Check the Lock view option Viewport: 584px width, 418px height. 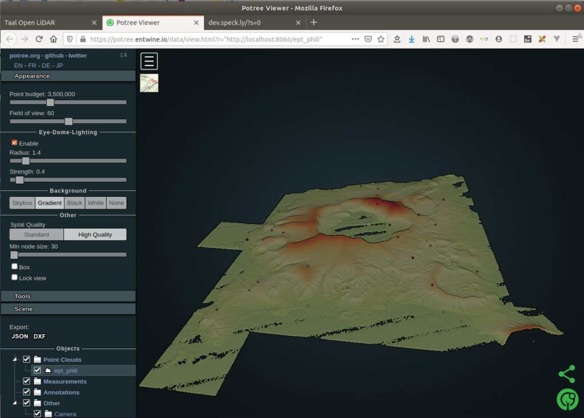(14, 277)
